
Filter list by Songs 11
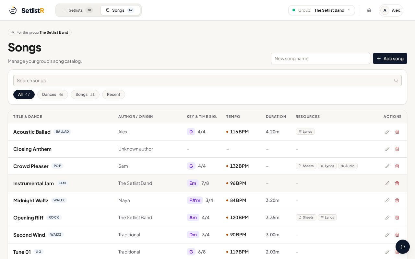pos(85,95)
